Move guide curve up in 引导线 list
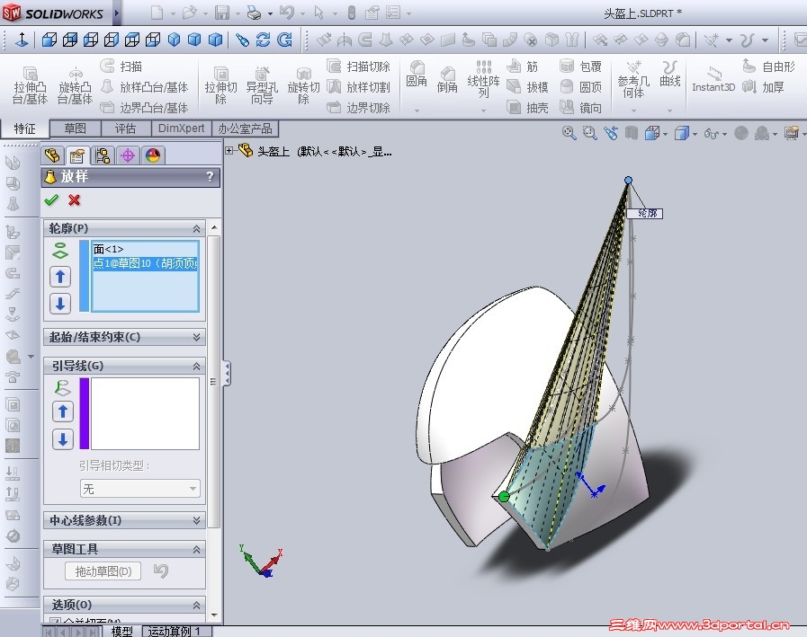The height and width of the screenshot is (637, 807). click(x=63, y=411)
